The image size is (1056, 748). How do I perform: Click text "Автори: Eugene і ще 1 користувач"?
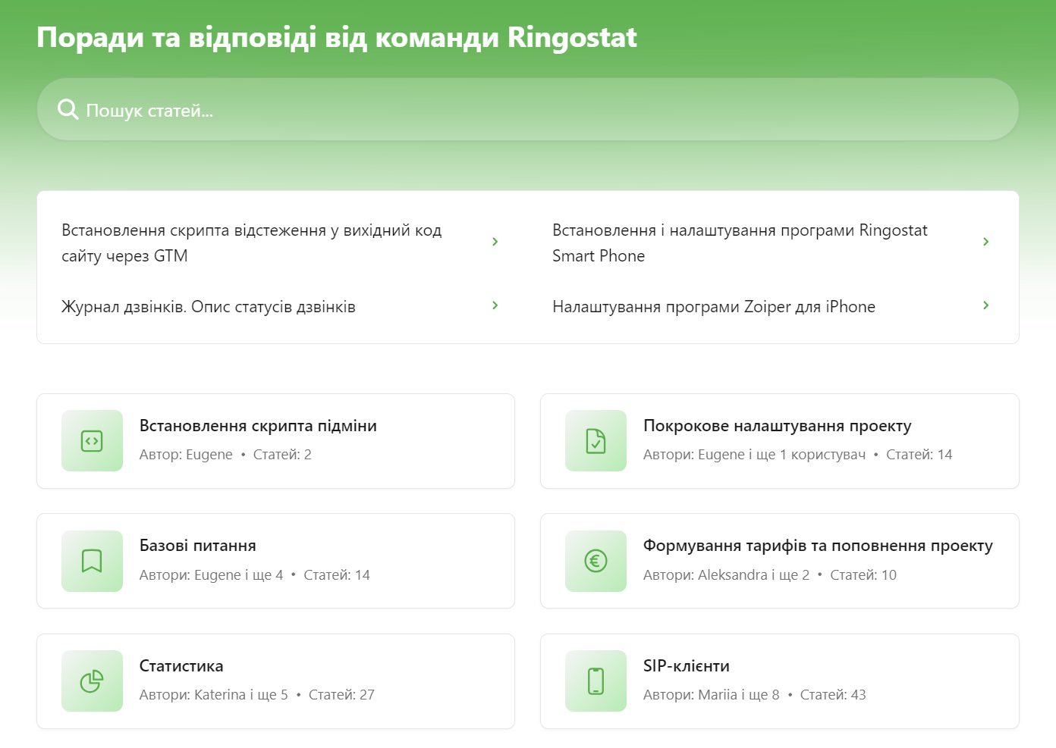click(x=754, y=455)
